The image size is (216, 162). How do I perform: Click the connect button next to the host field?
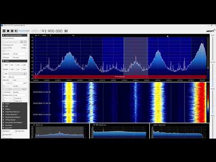click(22, 42)
